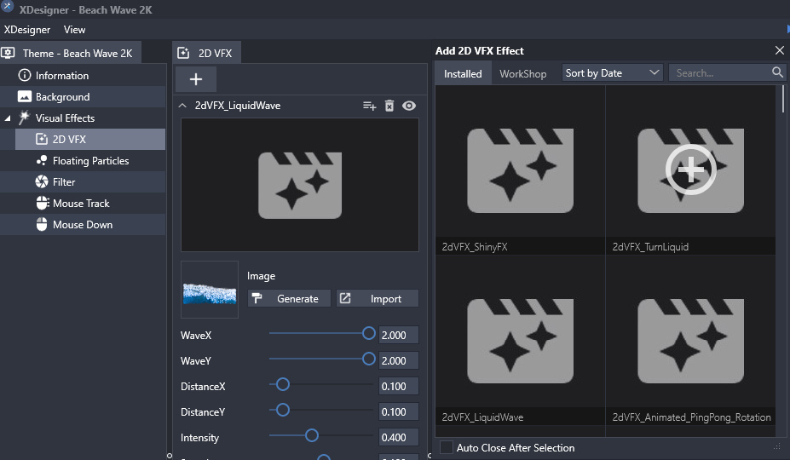This screenshot has height=460, width=790.
Task: Click the WaveX value input field
Action: coord(398,335)
